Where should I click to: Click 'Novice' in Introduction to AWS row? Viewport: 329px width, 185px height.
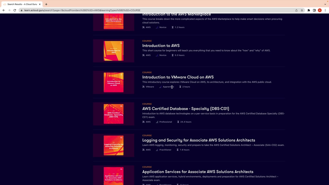163,55
